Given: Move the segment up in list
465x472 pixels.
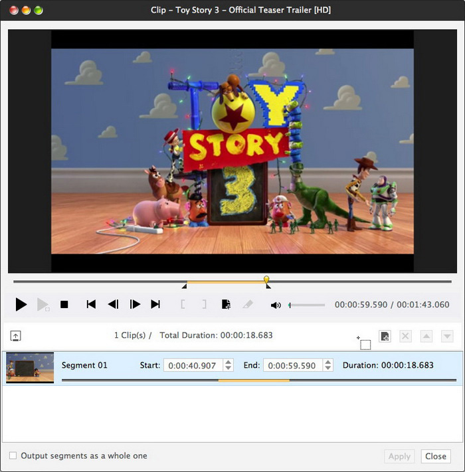Looking at the screenshot, I should click(x=426, y=336).
